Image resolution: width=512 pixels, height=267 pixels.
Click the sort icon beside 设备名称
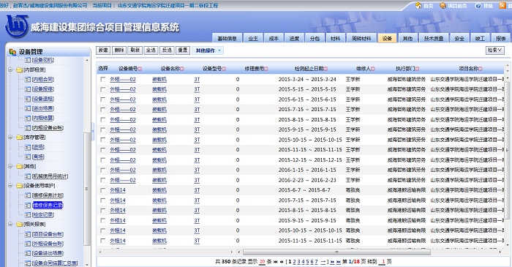point(182,69)
